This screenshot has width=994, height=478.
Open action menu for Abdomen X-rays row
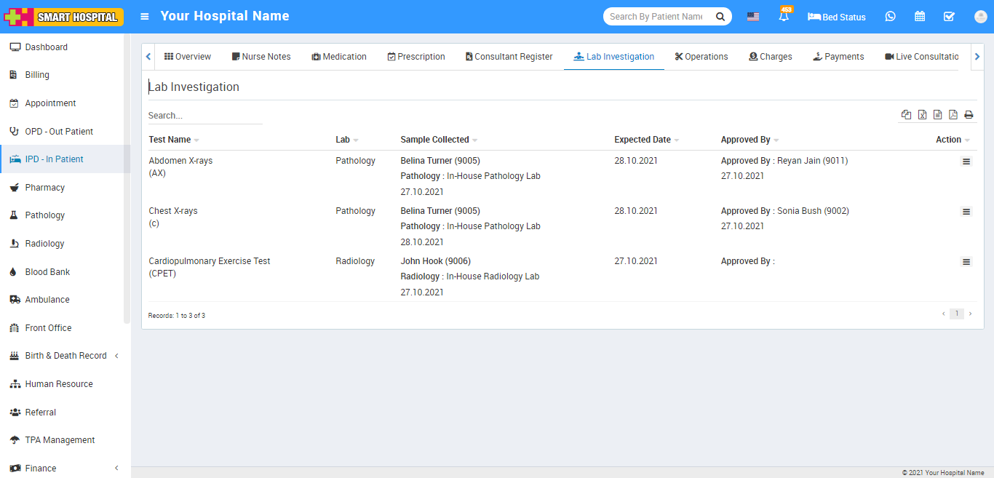tap(966, 162)
